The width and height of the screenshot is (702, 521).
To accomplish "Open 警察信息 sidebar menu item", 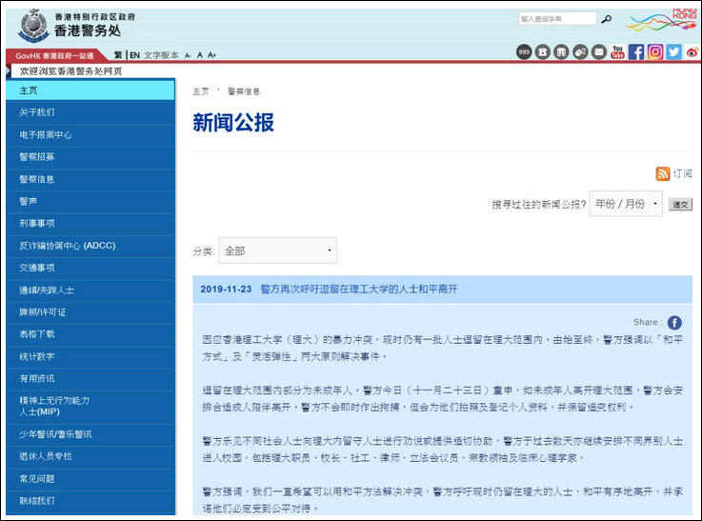I will 90,179.
